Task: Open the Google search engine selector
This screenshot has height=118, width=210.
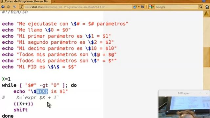Action: coord(152,7)
